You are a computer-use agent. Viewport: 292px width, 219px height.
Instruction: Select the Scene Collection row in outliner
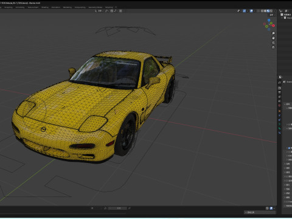(x=286, y=15)
